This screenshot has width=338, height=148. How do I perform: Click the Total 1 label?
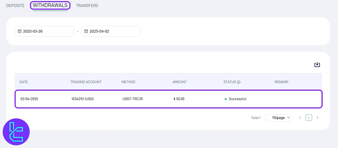tap(256, 118)
